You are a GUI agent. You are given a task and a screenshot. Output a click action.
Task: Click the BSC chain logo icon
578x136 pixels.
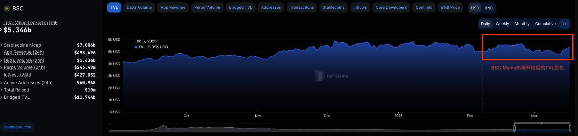pos(7,8)
